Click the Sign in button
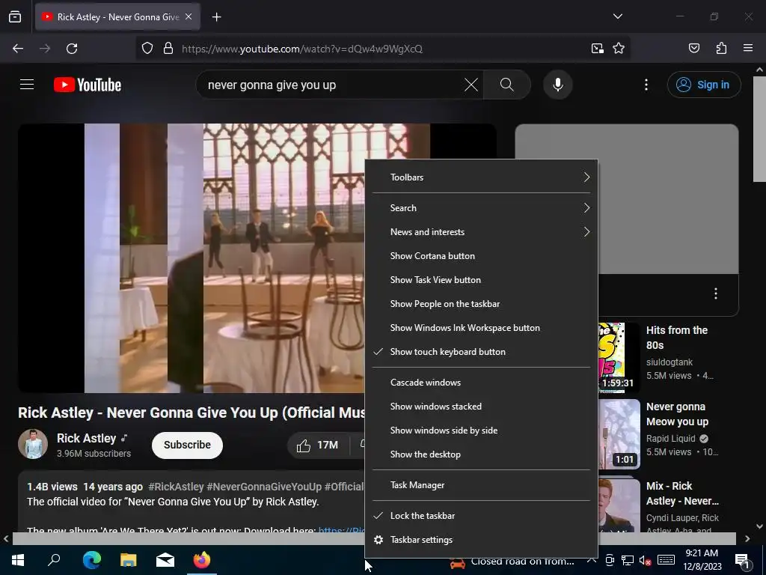766x575 pixels. (x=704, y=85)
